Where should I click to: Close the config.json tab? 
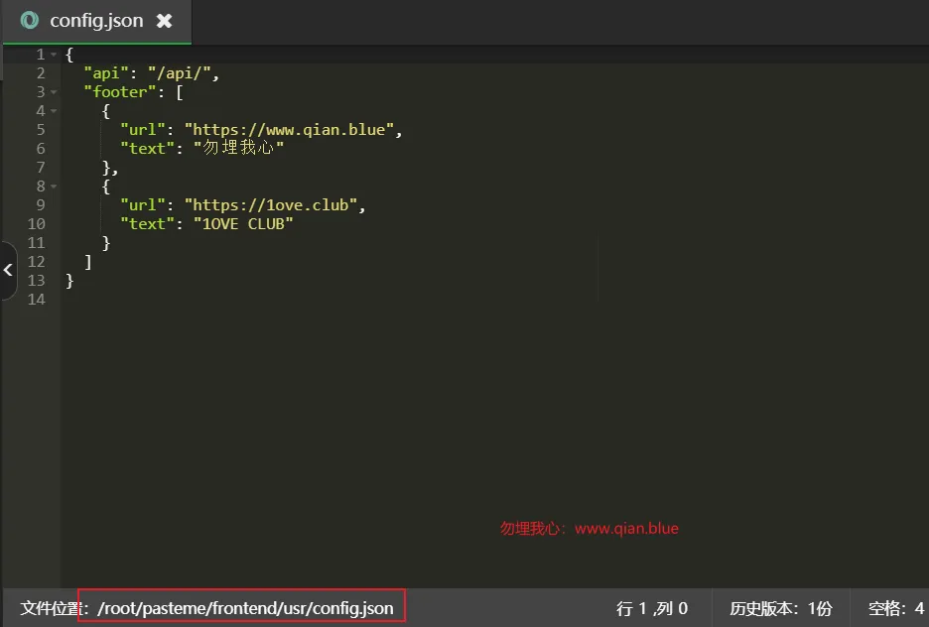(164, 21)
